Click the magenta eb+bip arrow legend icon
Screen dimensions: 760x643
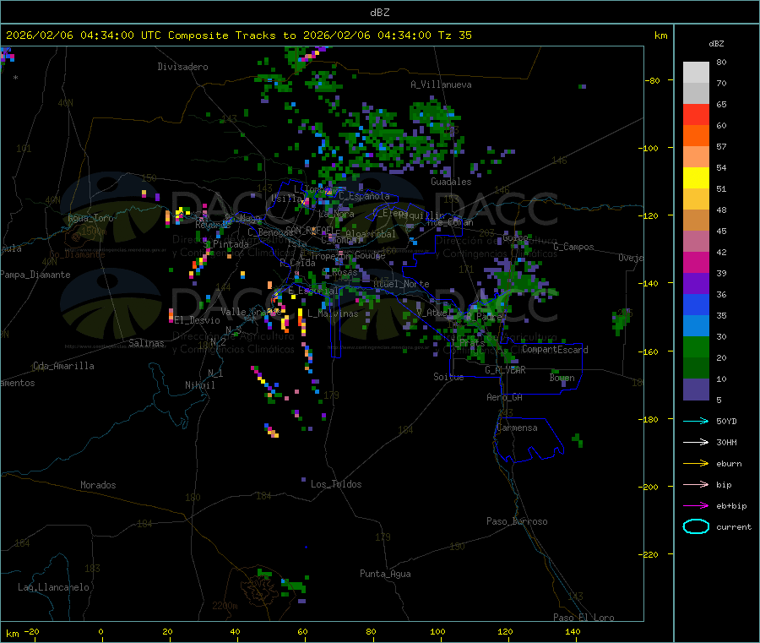pyautogui.click(x=696, y=505)
